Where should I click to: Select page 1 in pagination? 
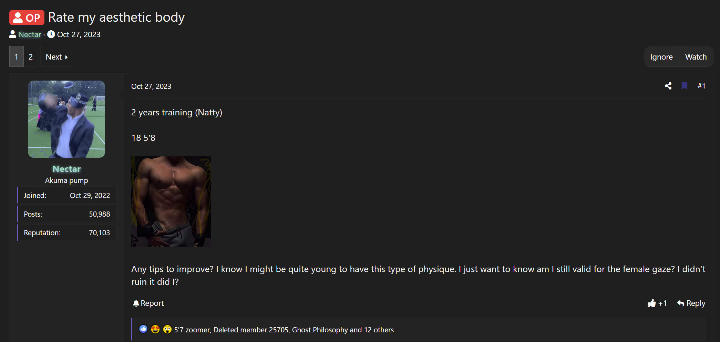pos(16,57)
